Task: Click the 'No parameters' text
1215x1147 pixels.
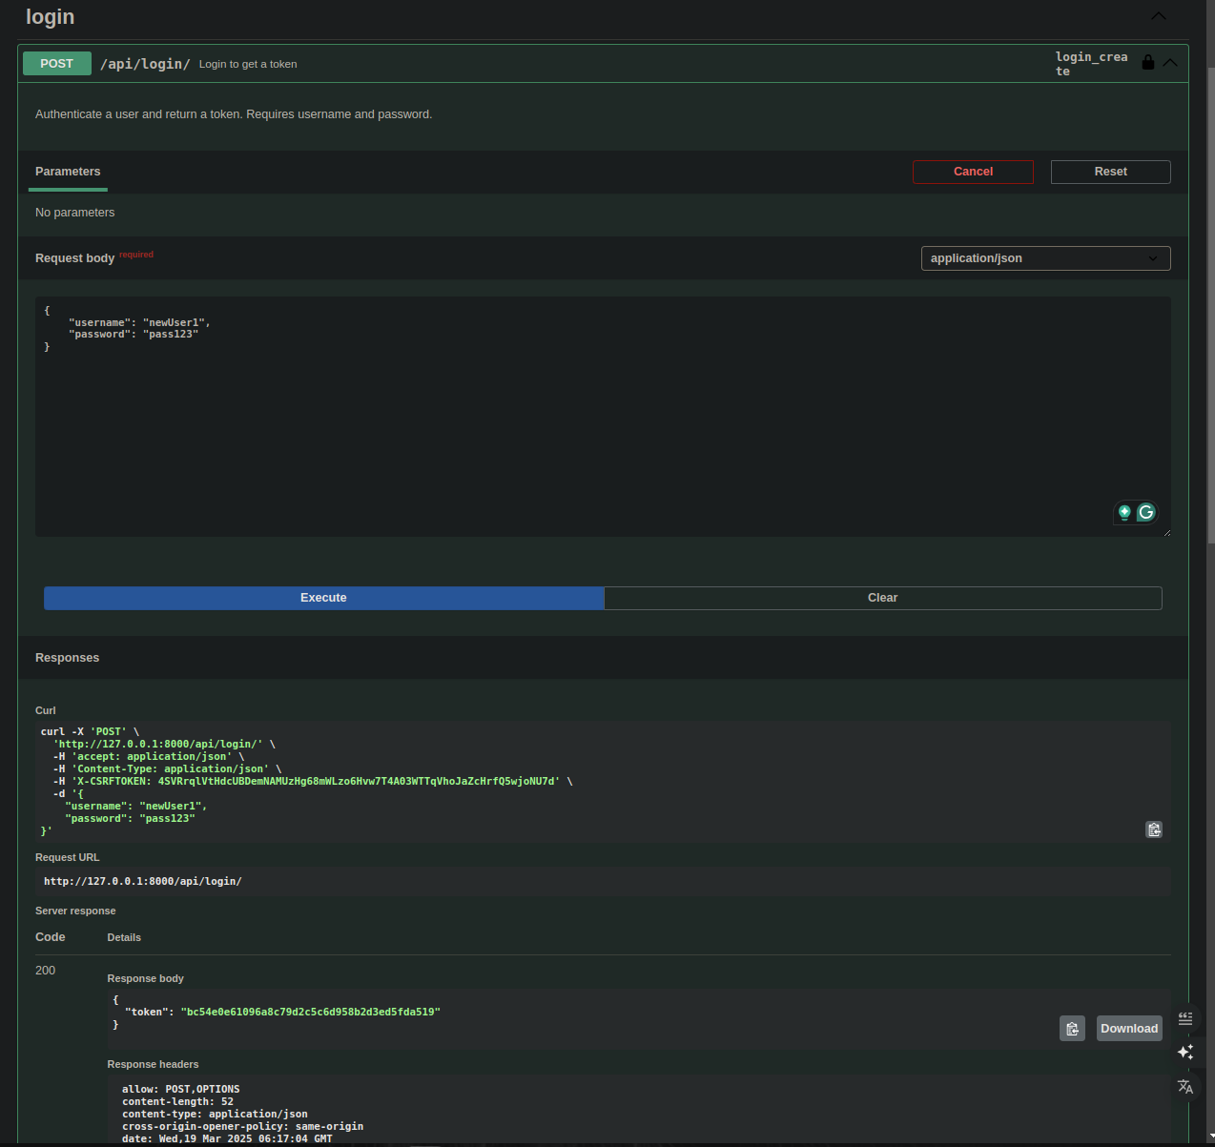Action: click(74, 213)
